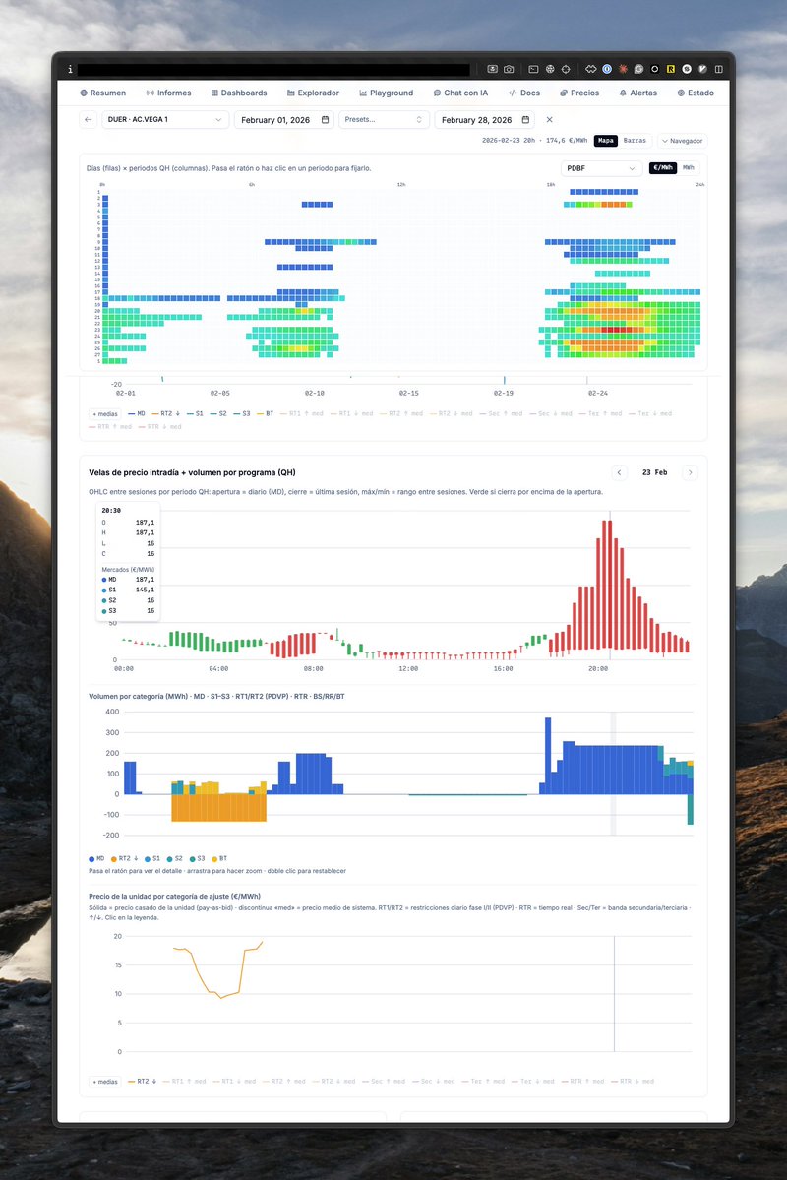Click the sidebar panel icon at toolbar end

pyautogui.click(x=718, y=69)
